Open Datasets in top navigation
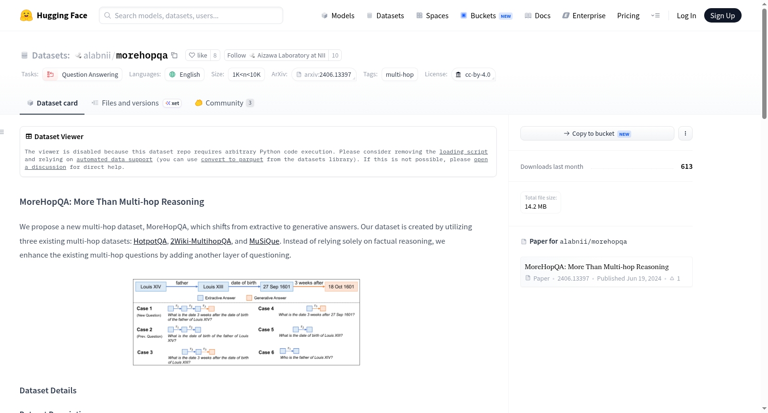Screen dimensions: 768x413 pos(385,15)
